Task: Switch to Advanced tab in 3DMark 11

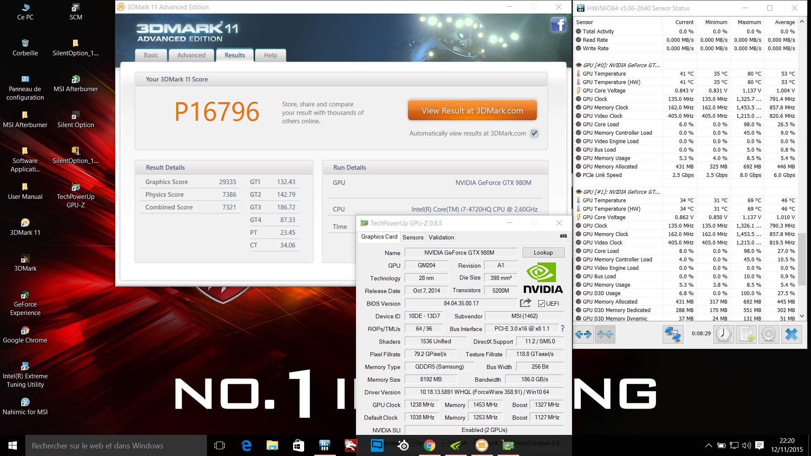Action: [191, 55]
